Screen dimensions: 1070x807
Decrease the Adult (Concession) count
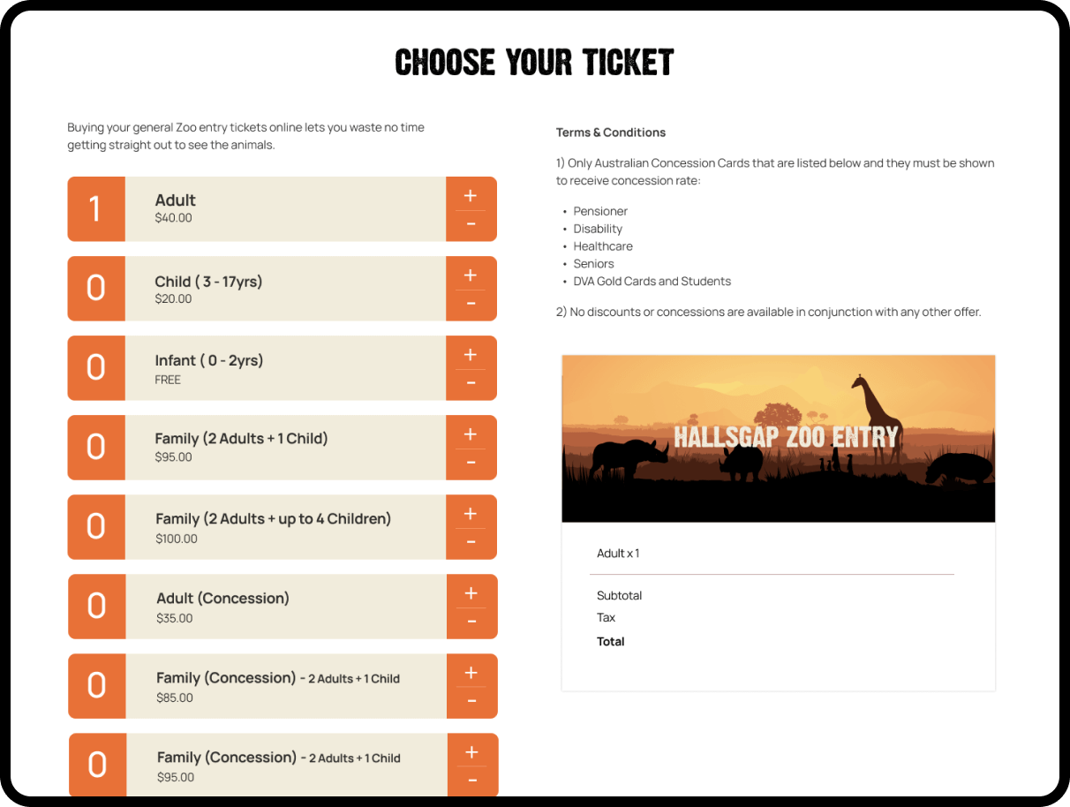click(471, 620)
